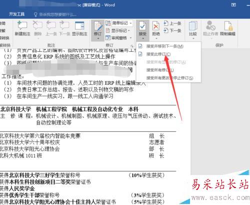Click the 简单标记 markup icon
This screenshot has width=250, height=205.
pos(108,23)
